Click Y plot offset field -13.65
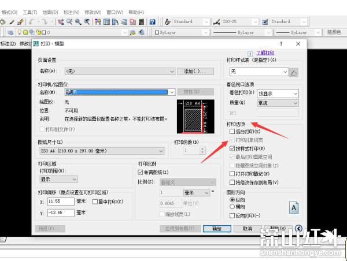347x261 pixels. [x=61, y=212]
